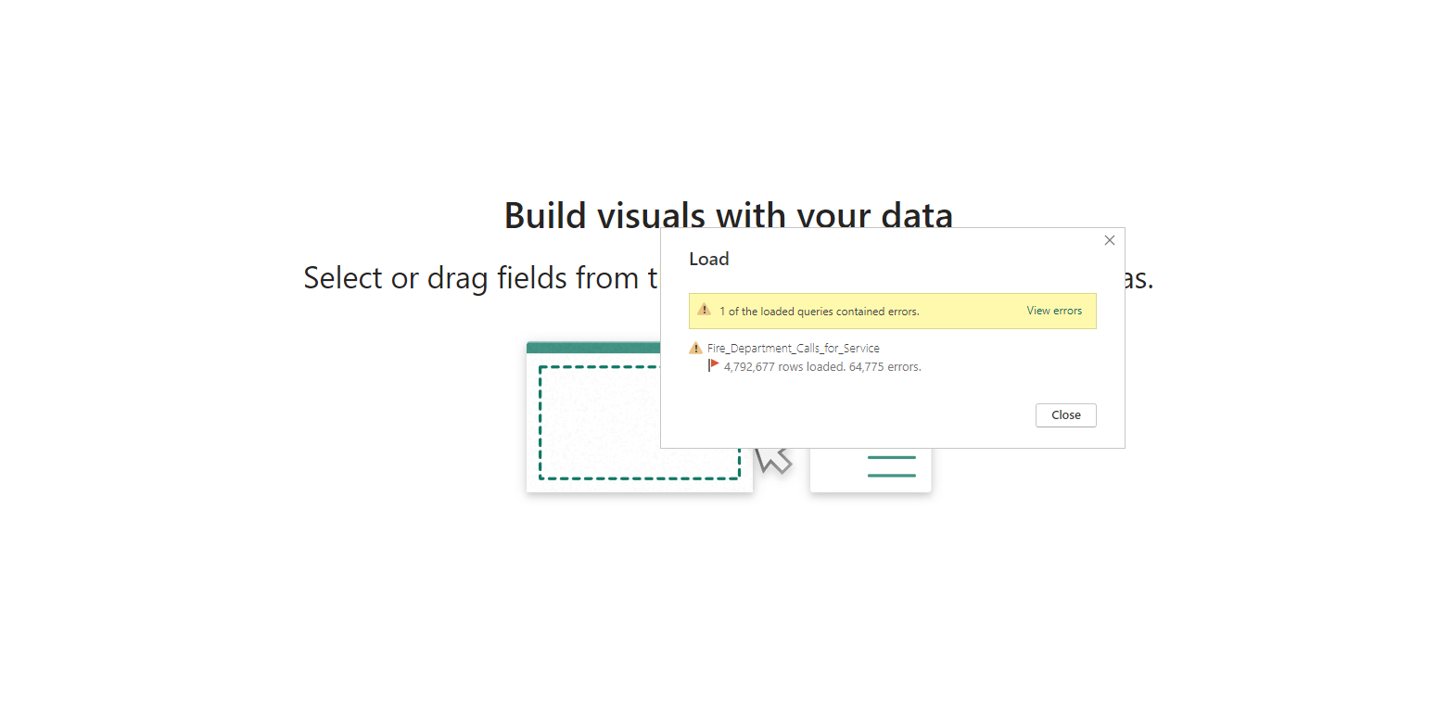Image resolution: width=1450 pixels, height=726 pixels.
Task: Click the Build visuals with your data heading
Action: click(x=729, y=215)
